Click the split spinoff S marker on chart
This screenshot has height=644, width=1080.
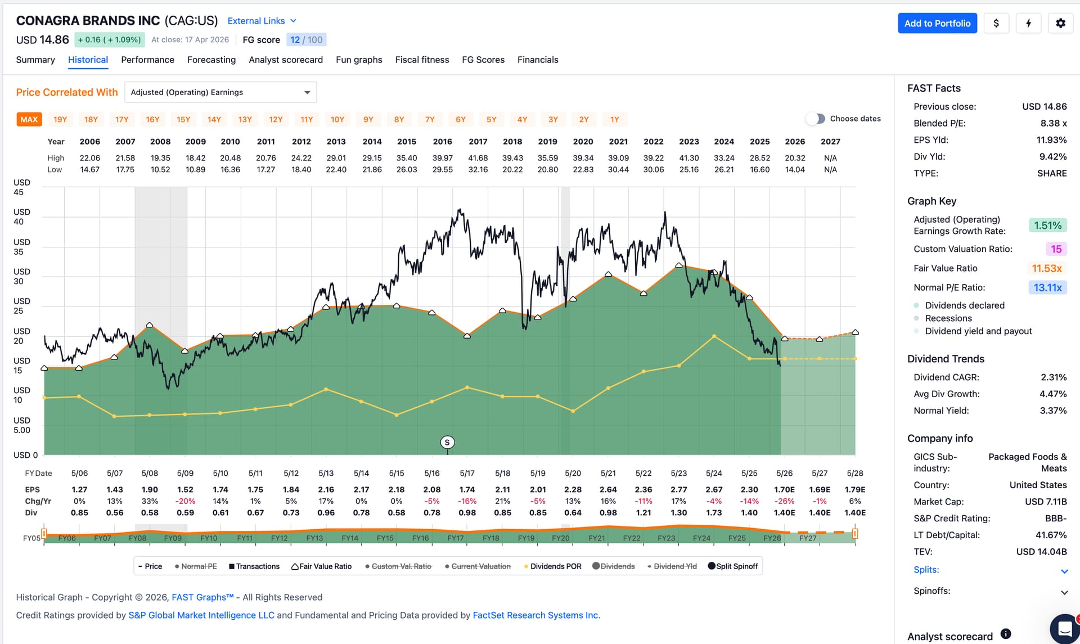point(447,443)
